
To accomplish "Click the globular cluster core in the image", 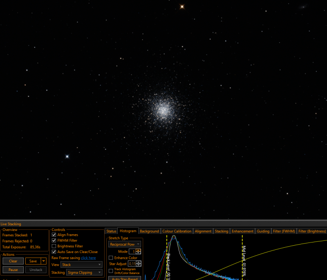I will click(x=163, y=110).
